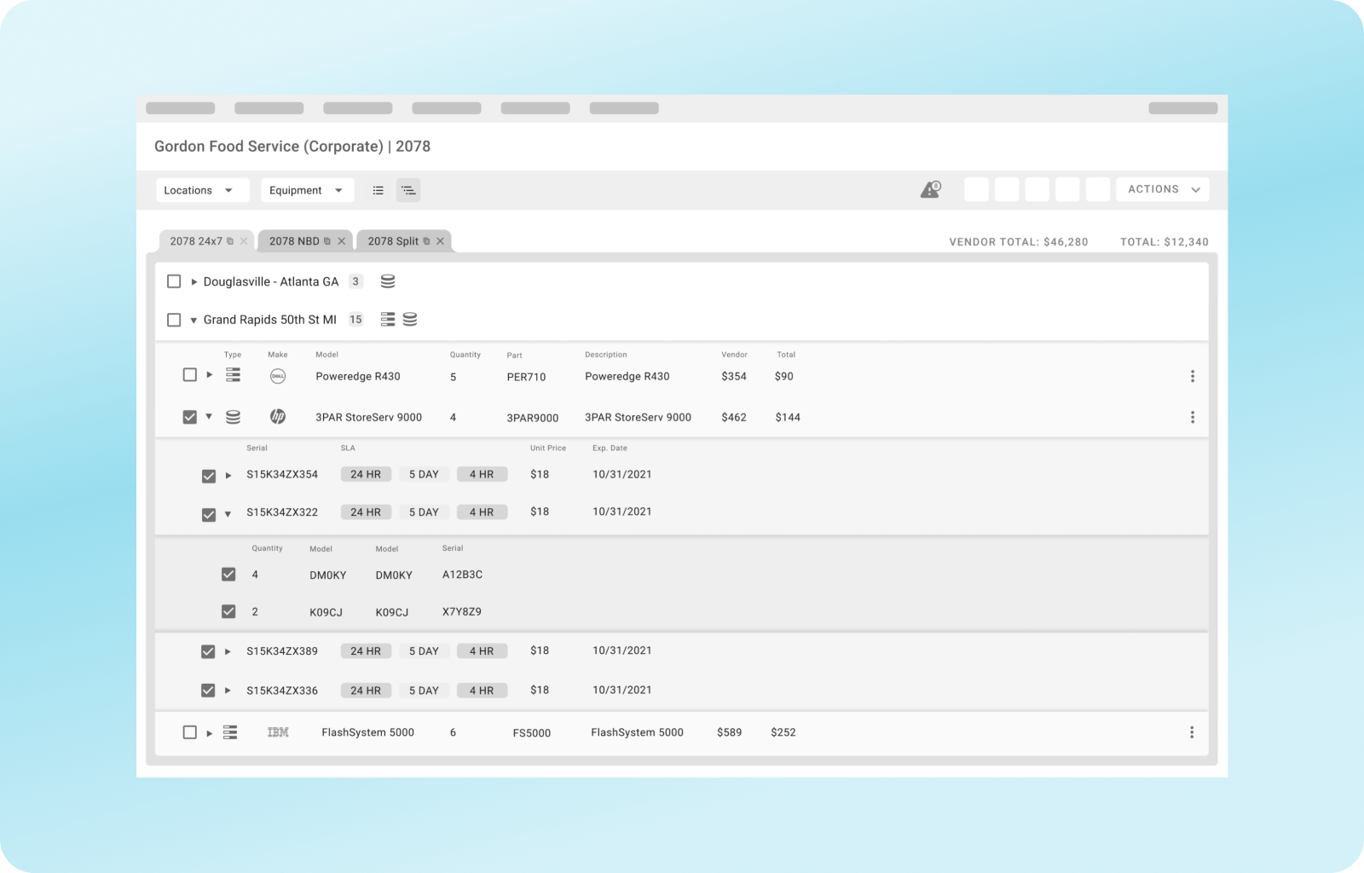Open the ACTIONS menu button
Viewport: 1364px width, 873px height.
1163,189
